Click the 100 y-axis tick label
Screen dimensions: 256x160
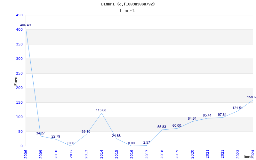[x=19, y=117]
